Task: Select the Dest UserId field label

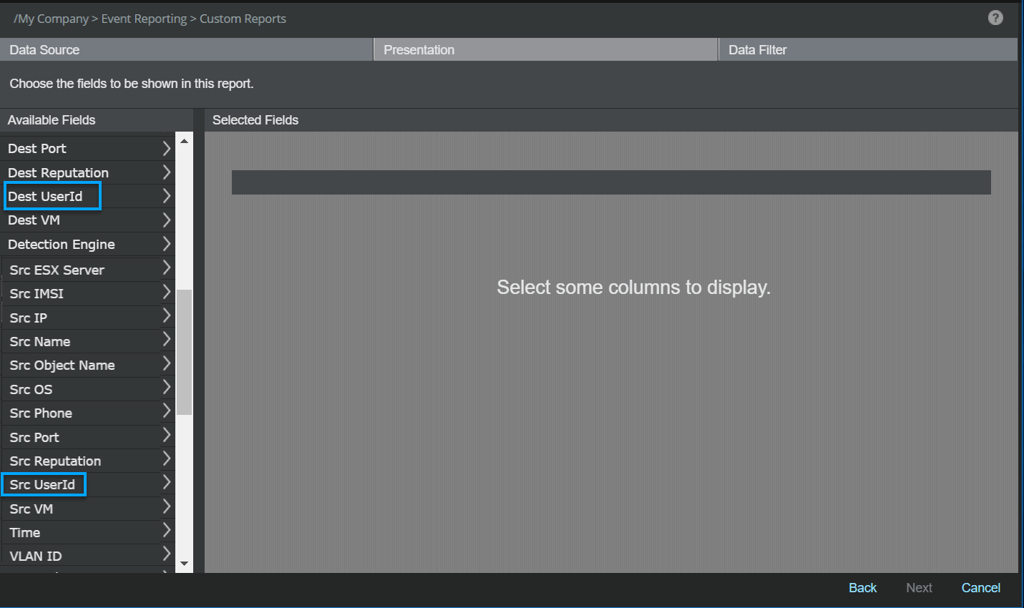Action: (x=45, y=197)
